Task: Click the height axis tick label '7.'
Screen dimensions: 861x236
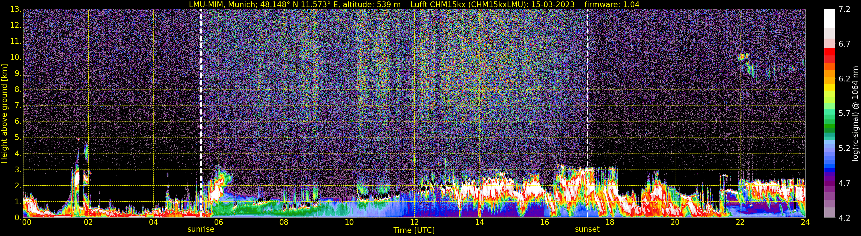Action: [x=18, y=106]
